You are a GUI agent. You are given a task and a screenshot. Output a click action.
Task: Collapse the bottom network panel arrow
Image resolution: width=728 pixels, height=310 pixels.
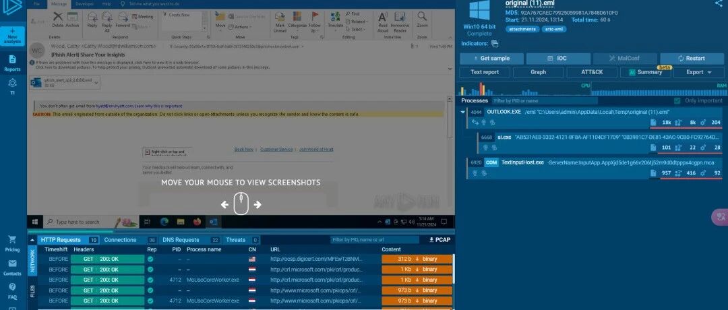[x=32, y=240]
